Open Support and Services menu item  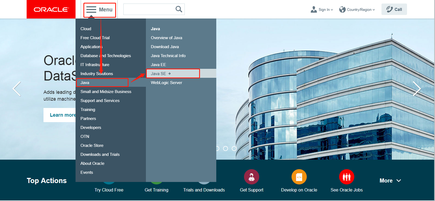(x=100, y=100)
